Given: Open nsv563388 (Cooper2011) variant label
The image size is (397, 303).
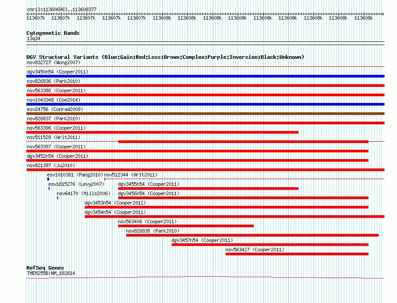Looking at the screenshot, I should point(56,90).
